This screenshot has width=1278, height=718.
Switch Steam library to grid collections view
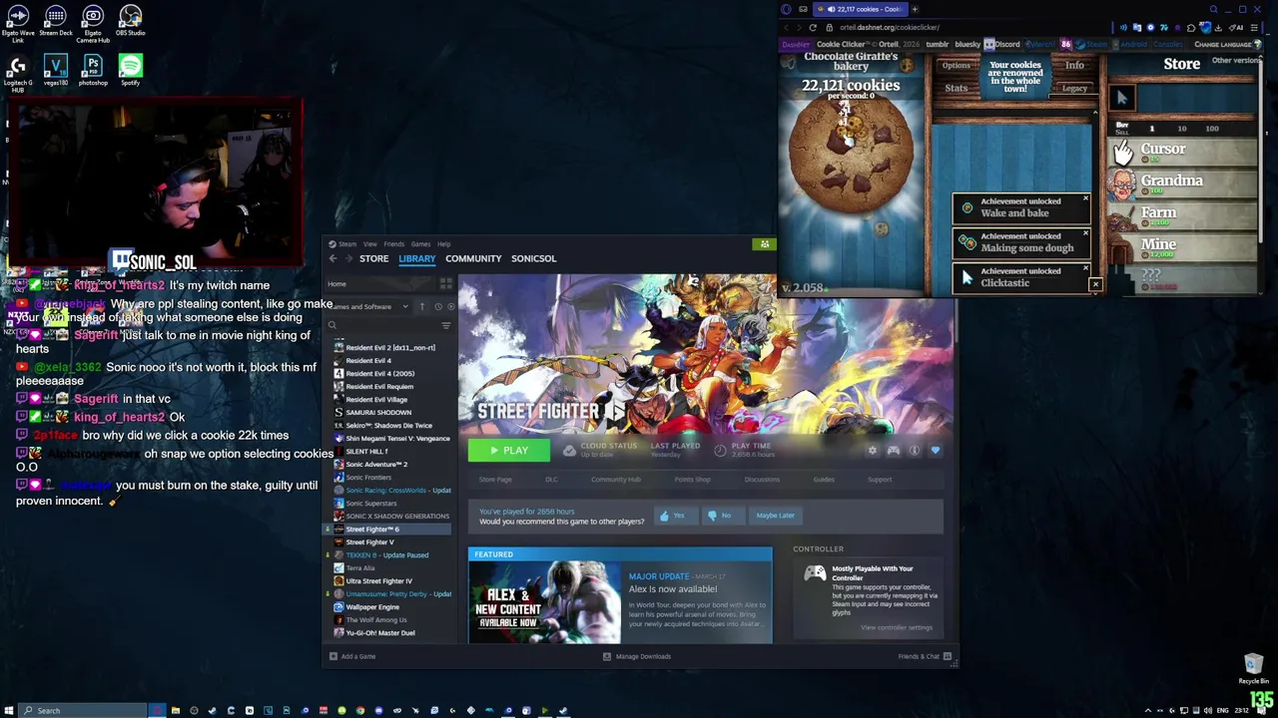(446, 284)
